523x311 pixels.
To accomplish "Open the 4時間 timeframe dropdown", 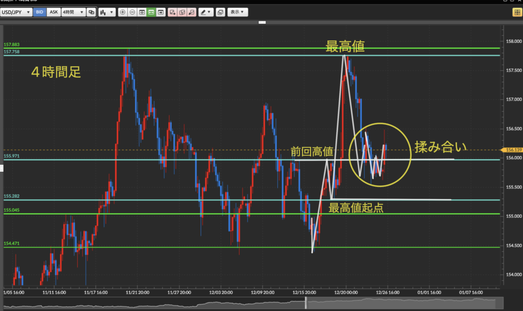I will click(73, 12).
